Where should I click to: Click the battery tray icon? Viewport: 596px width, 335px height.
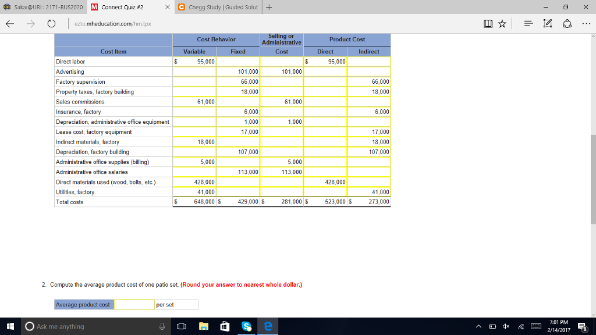[492, 326]
